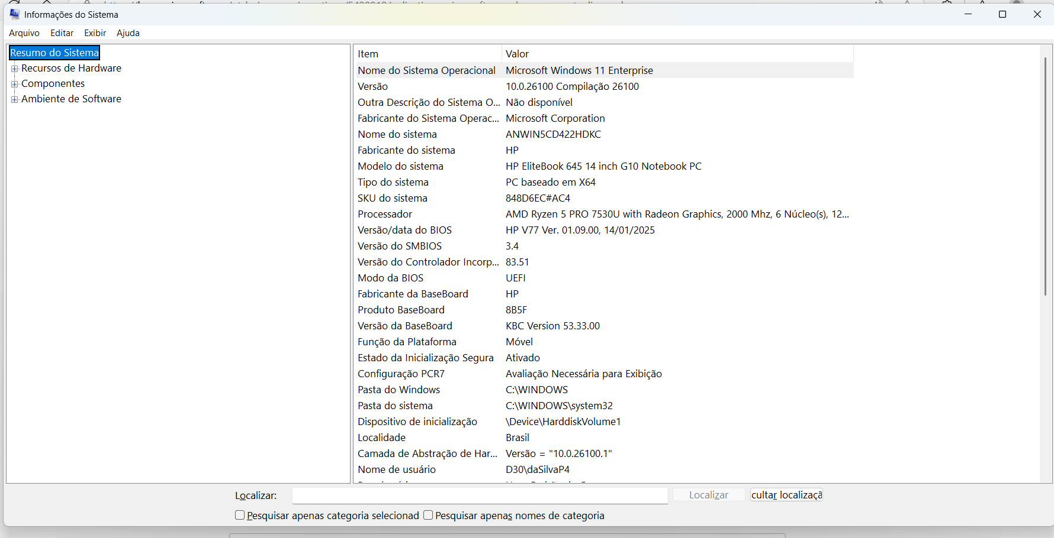The height and width of the screenshot is (538, 1054).
Task: Select Versão do Controlador Incorporado row
Action: coord(605,262)
